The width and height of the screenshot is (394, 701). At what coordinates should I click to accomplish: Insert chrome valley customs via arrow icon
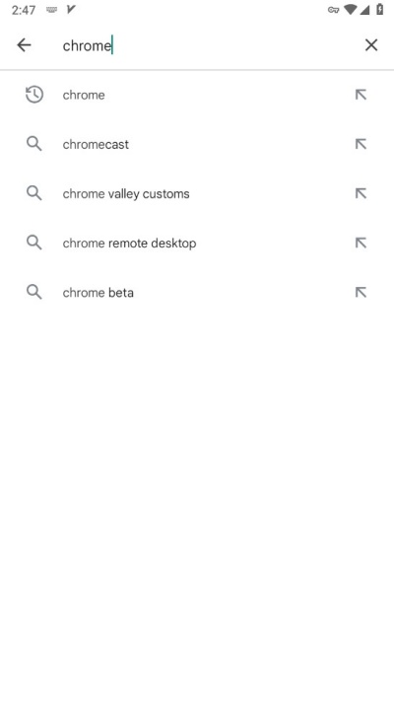tap(361, 193)
